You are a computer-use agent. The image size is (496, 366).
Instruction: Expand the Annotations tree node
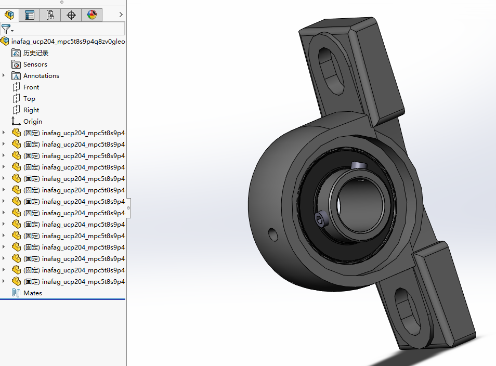click(x=4, y=75)
